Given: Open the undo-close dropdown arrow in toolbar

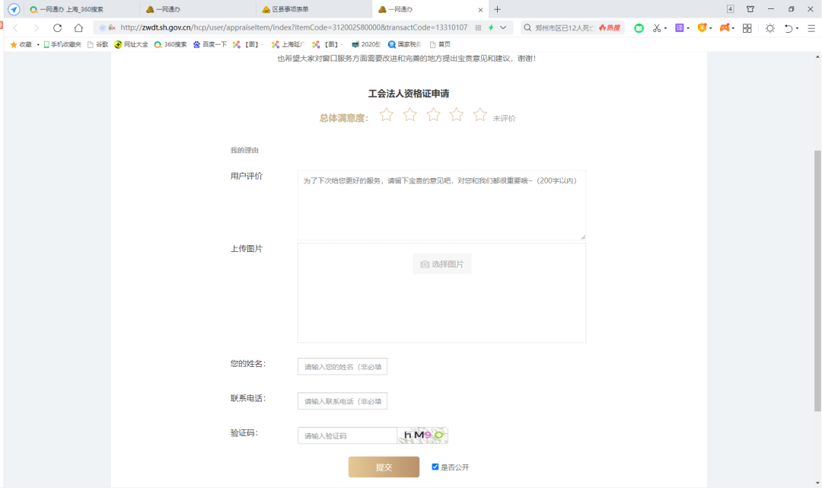Looking at the screenshot, I should click(797, 28).
